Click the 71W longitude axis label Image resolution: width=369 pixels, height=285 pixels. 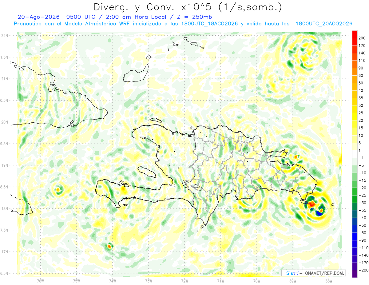click(x=220, y=281)
